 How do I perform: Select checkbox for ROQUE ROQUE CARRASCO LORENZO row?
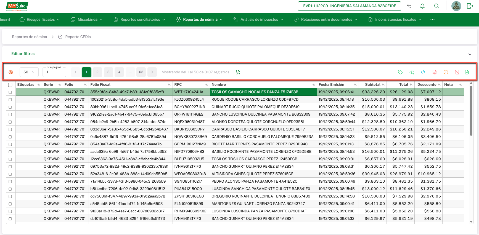10,100
